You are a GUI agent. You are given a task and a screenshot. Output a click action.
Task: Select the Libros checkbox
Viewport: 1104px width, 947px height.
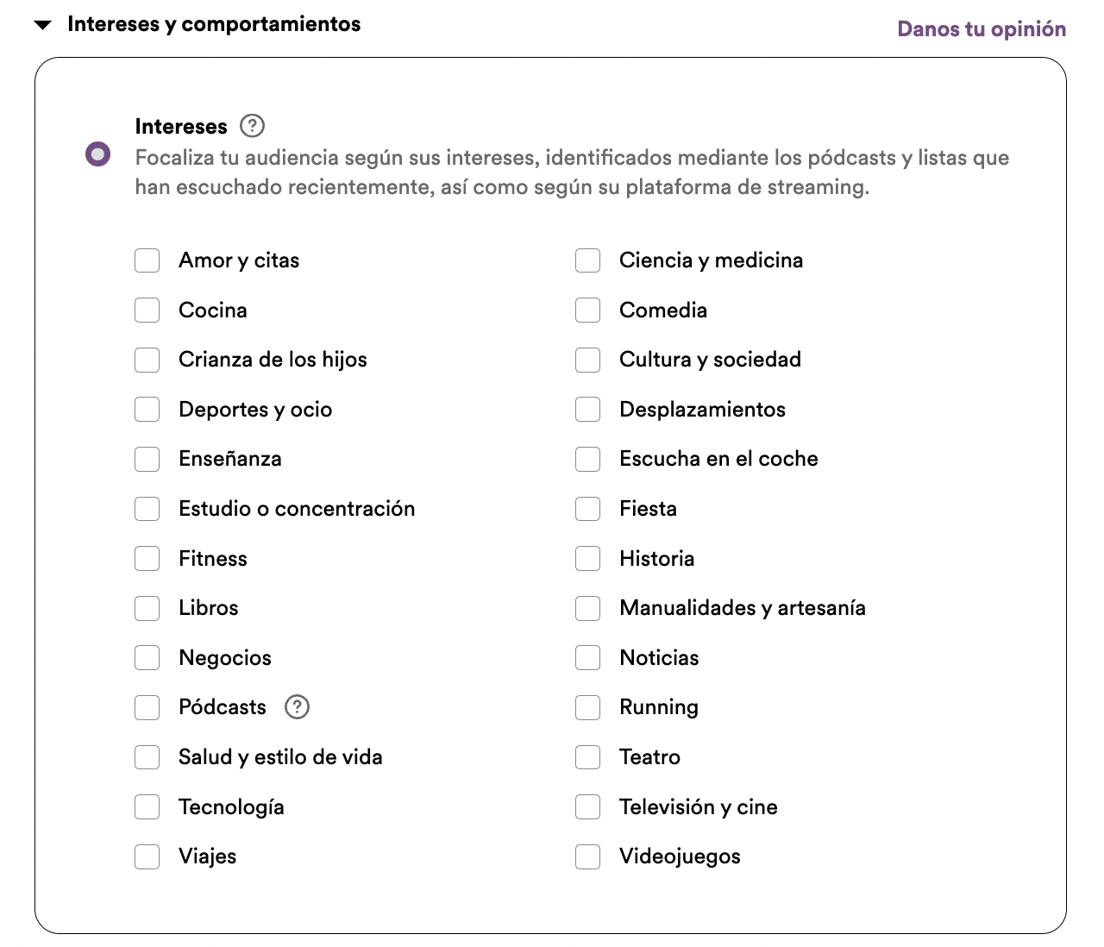click(147, 608)
